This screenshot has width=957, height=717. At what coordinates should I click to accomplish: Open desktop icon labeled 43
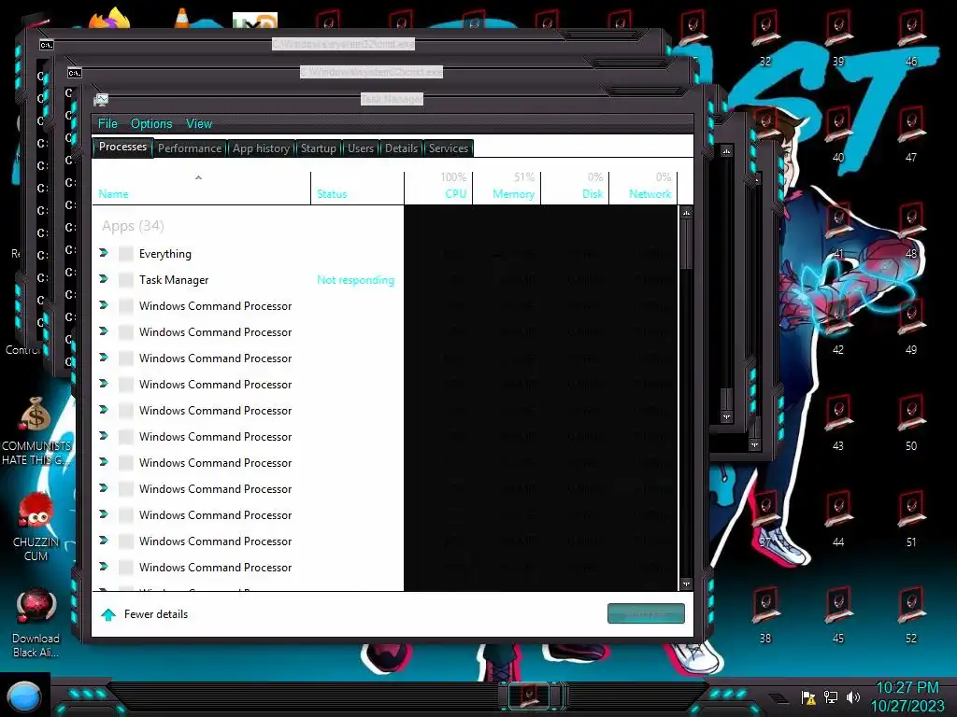tap(838, 422)
